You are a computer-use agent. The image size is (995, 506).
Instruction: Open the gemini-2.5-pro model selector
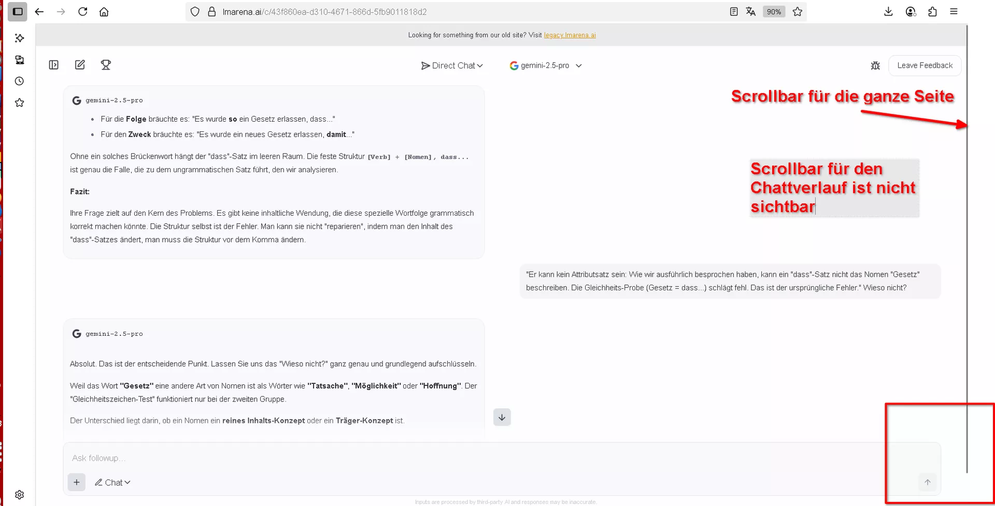coord(546,66)
